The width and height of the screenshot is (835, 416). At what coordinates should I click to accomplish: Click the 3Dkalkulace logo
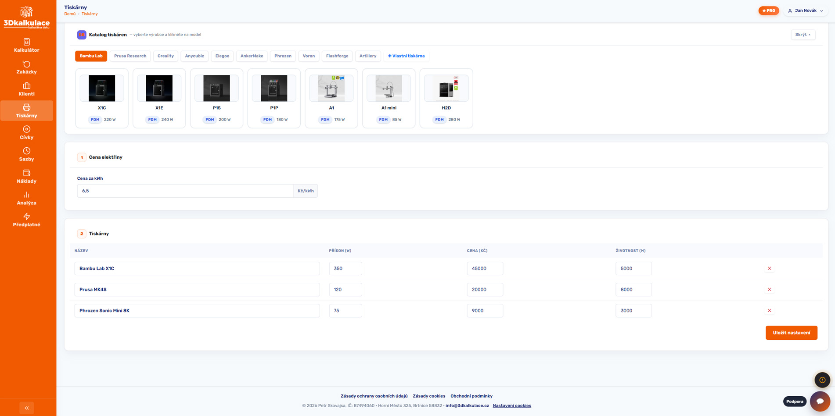click(x=27, y=18)
